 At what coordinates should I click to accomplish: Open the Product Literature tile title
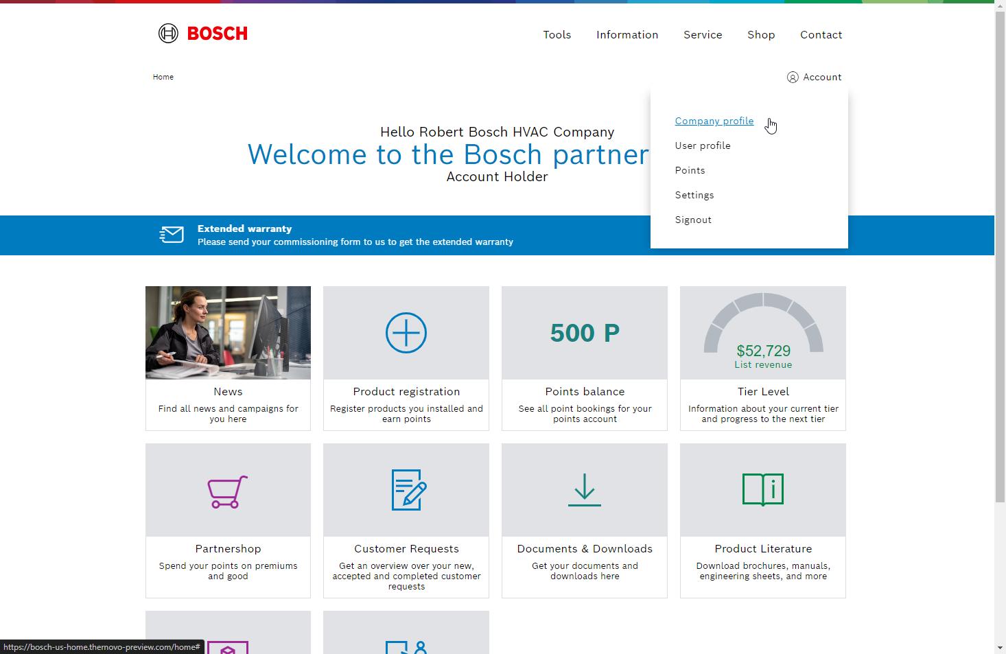(x=763, y=549)
